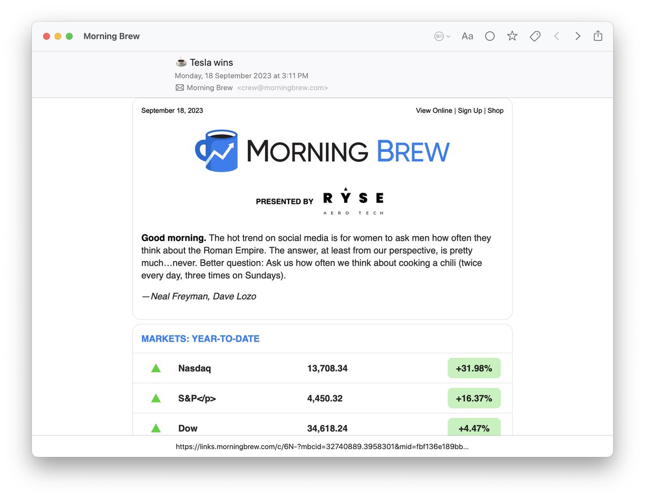This screenshot has width=645, height=499.
Task: Click the MARKETS: YEAR-TO-DATE heading
Action: 200,339
